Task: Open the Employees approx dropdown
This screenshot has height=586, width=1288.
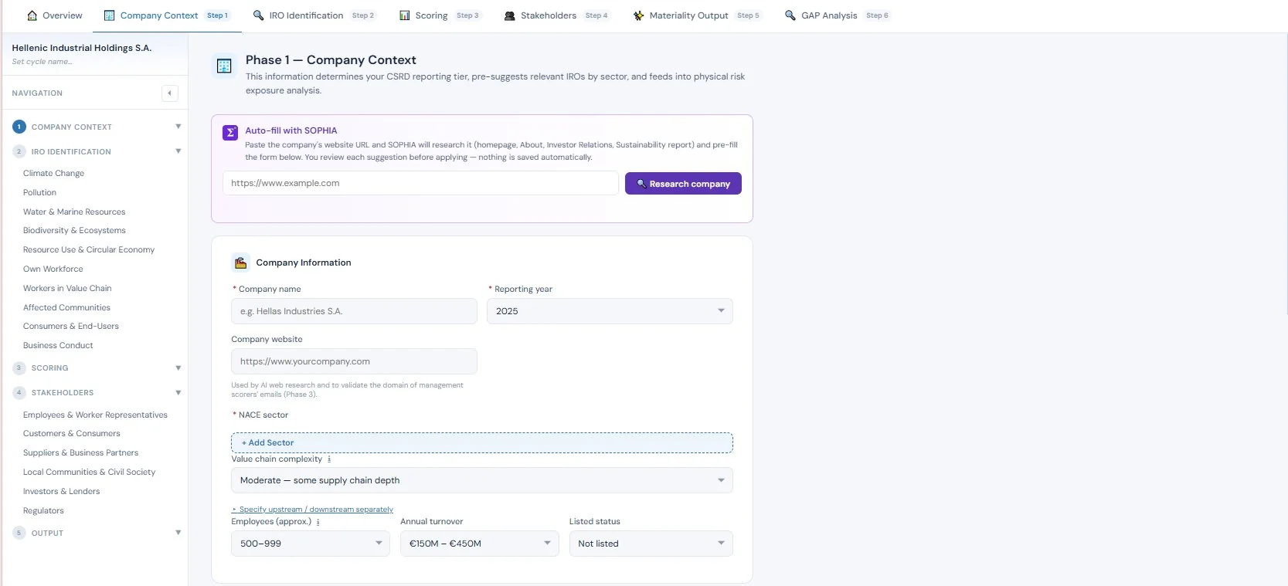Action: pyautogui.click(x=311, y=544)
